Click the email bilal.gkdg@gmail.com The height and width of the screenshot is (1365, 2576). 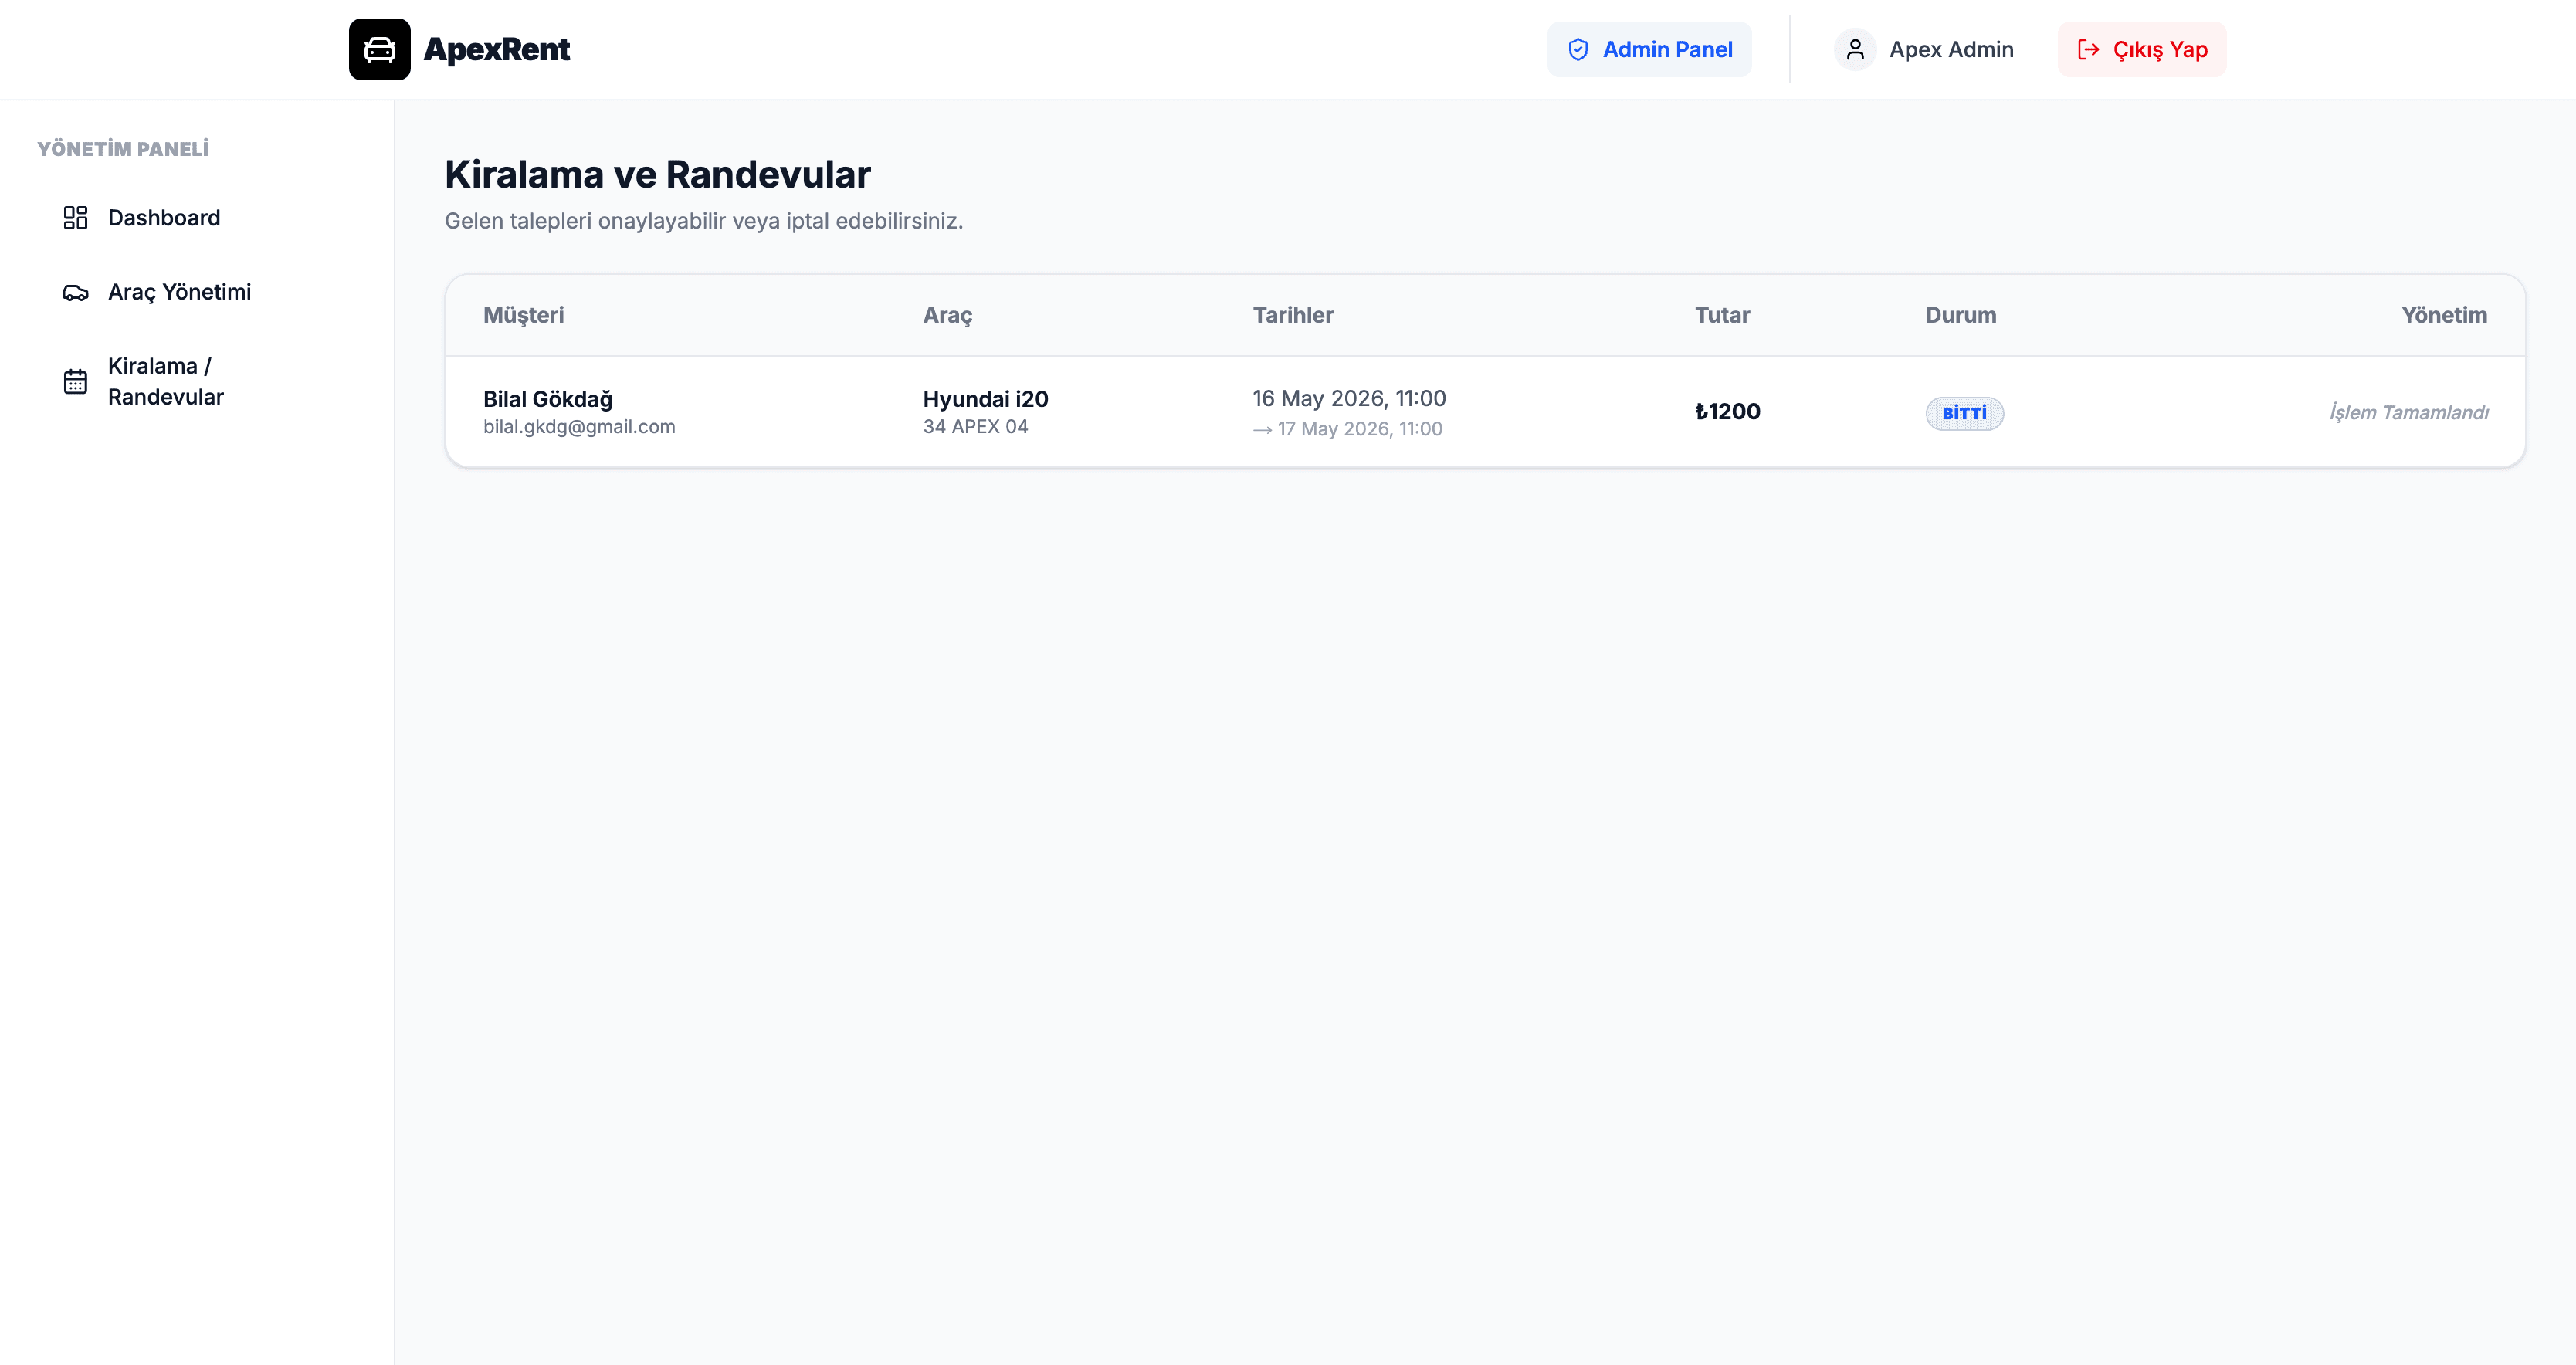[579, 427]
